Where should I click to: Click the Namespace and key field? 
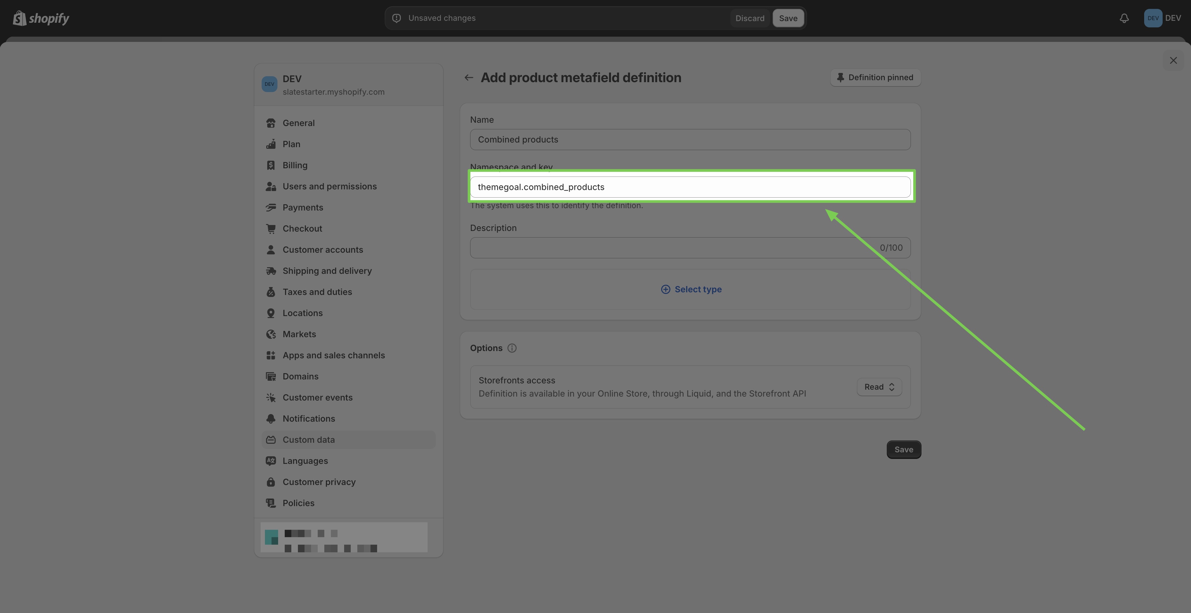[x=690, y=187]
